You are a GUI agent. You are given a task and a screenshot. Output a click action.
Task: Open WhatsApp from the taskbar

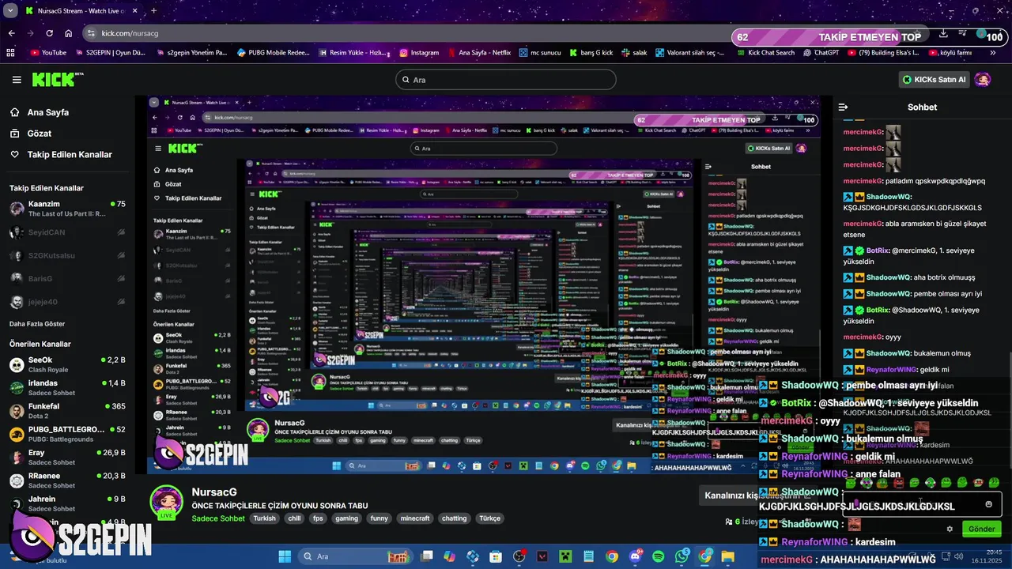coord(682,556)
